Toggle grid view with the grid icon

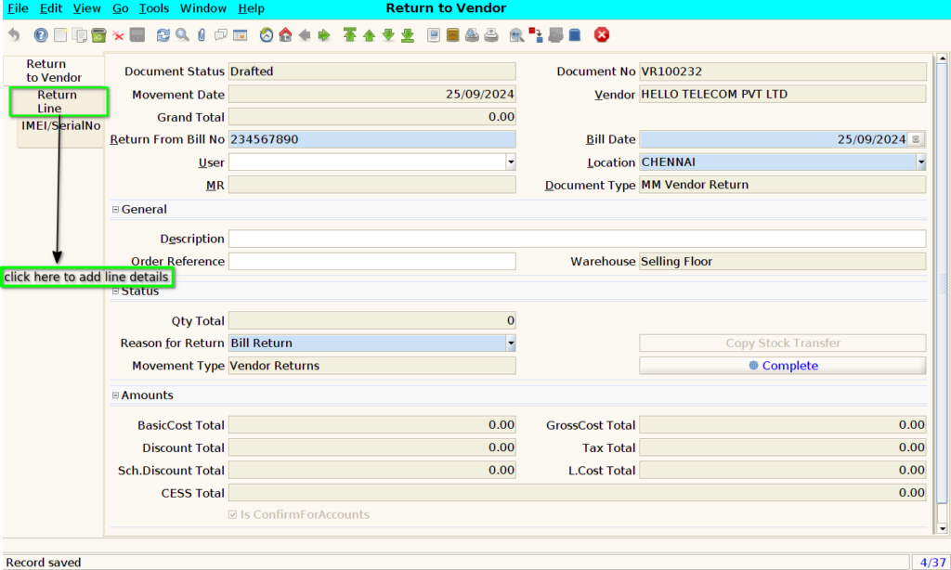[x=241, y=35]
